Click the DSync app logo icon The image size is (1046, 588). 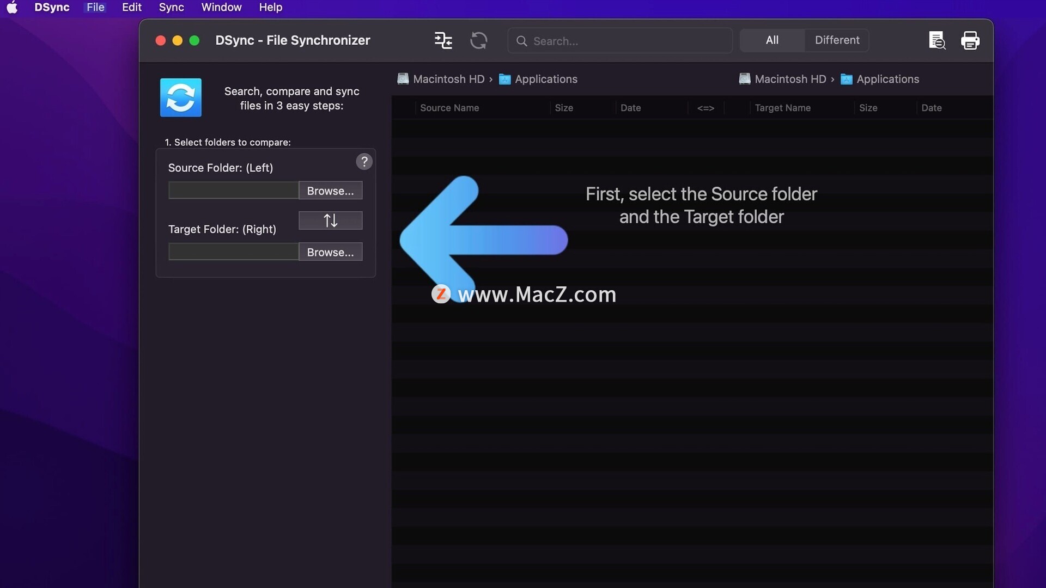coord(181,97)
